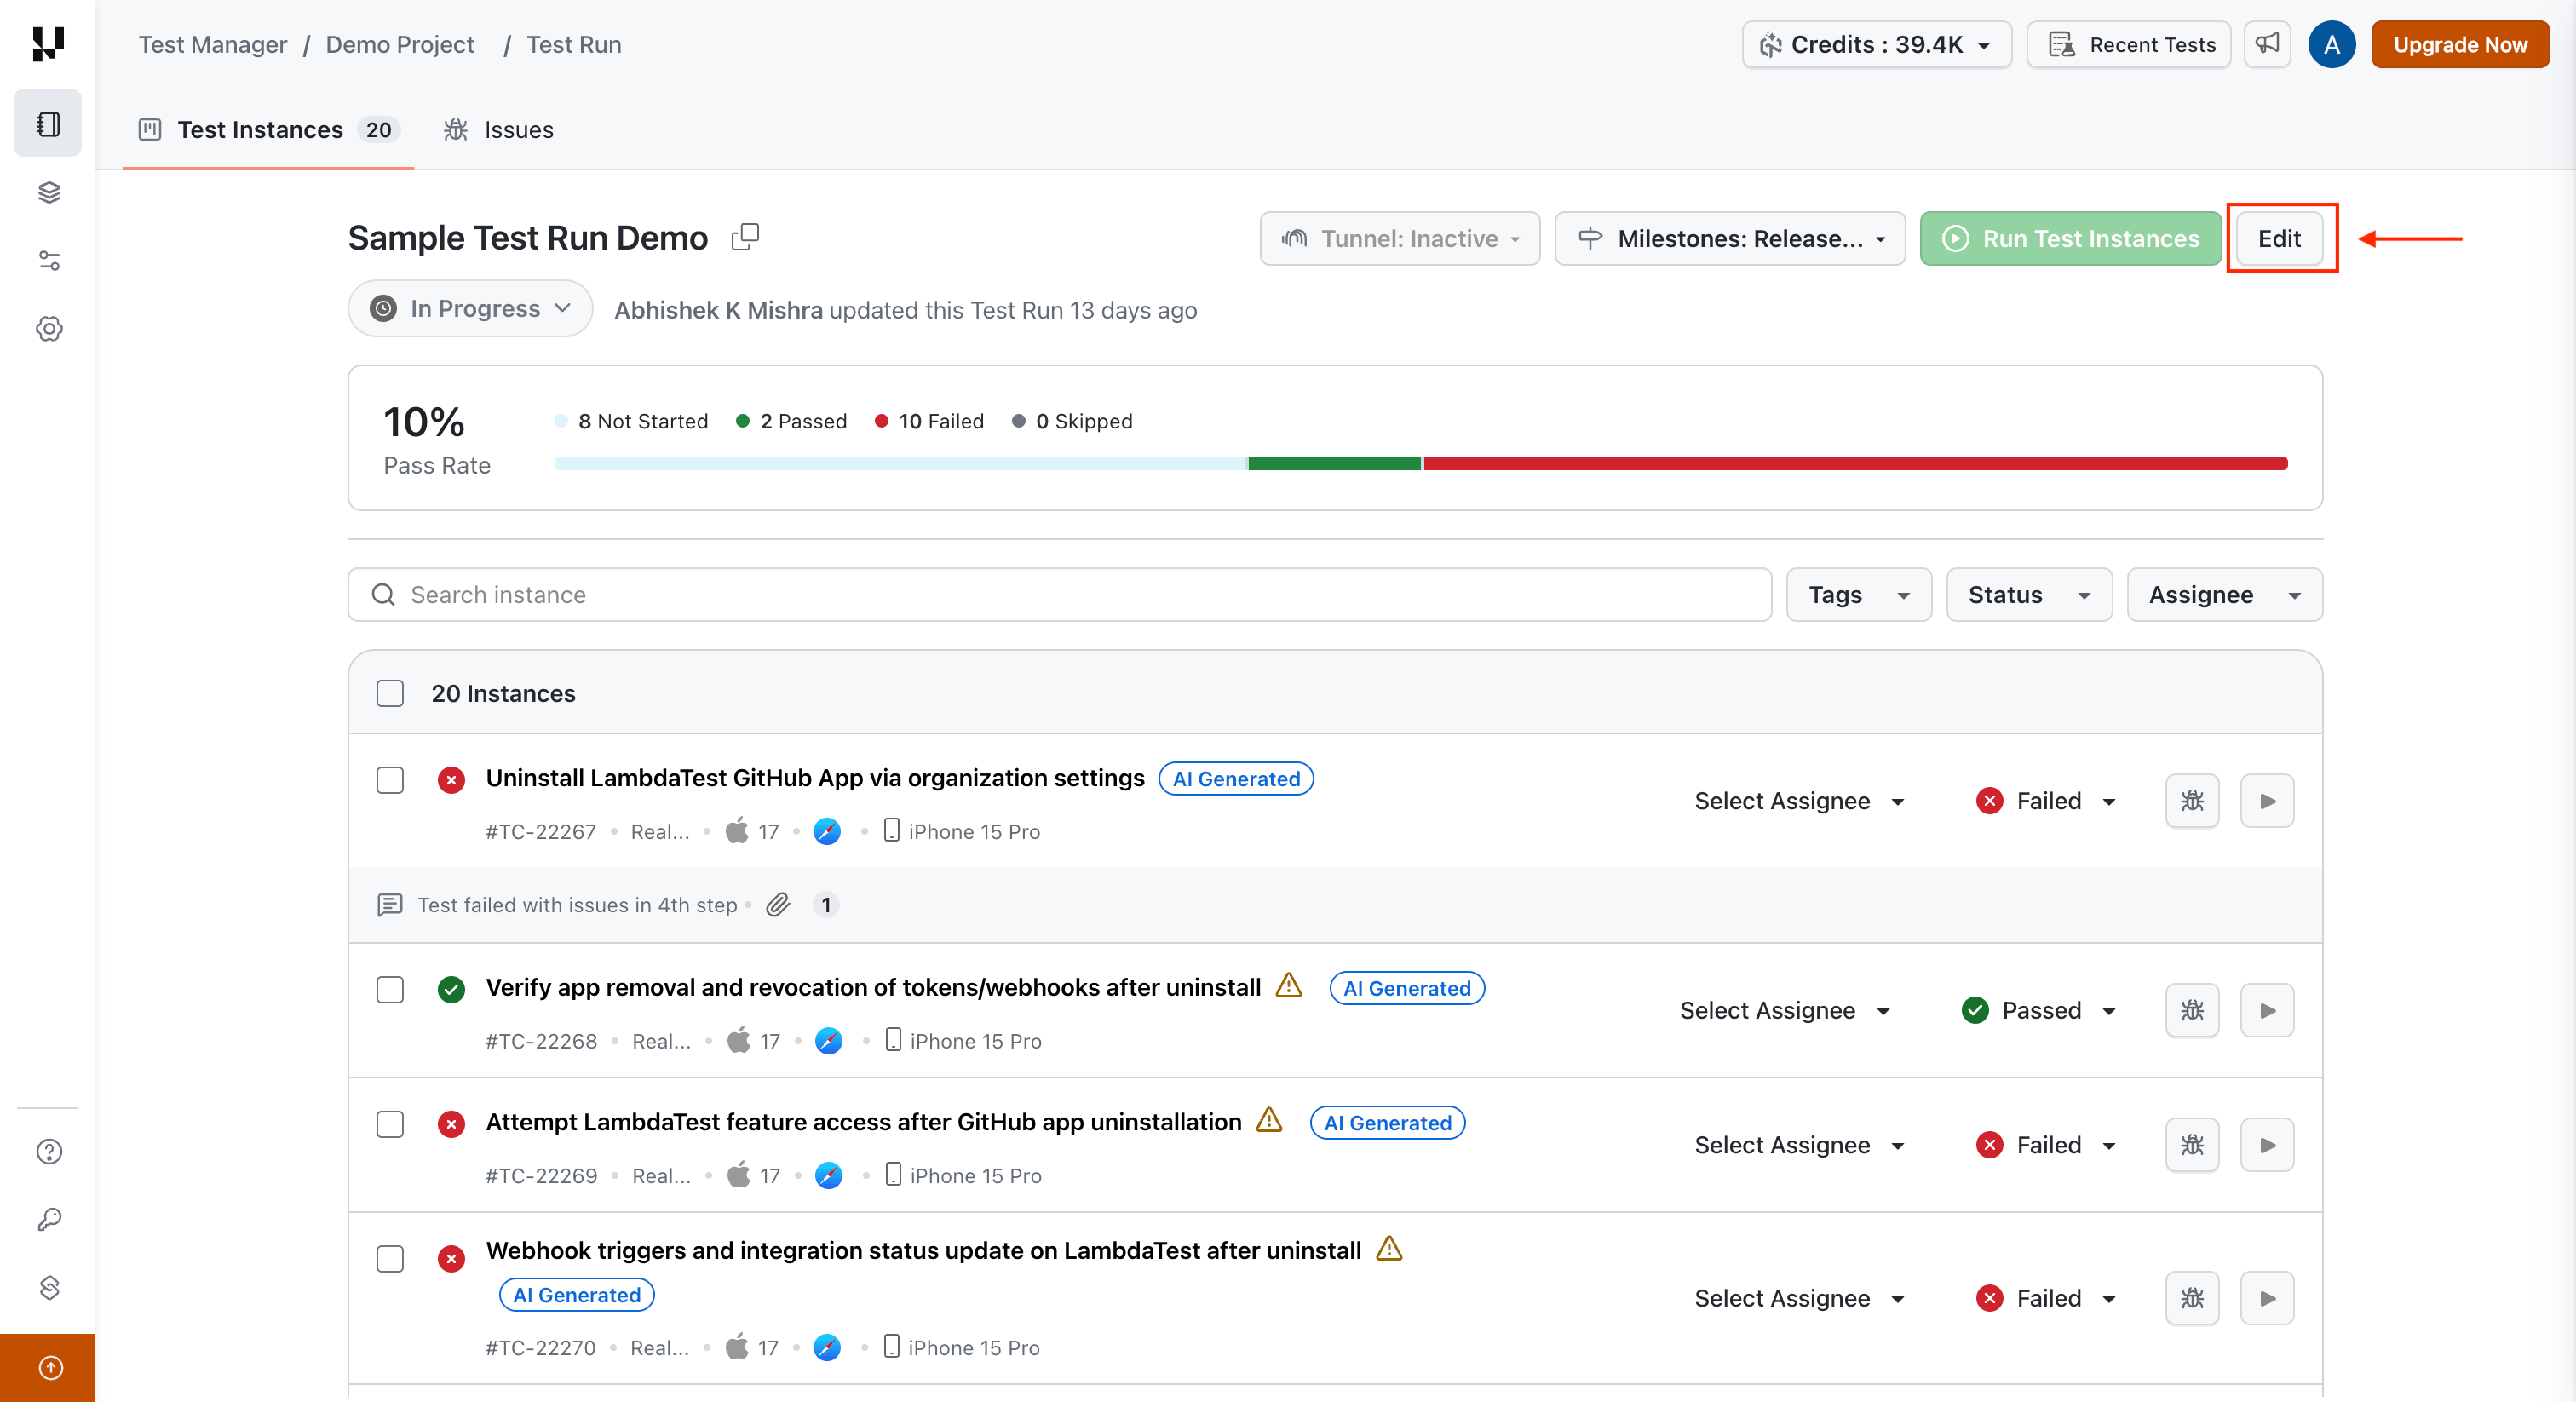Tick checkbox for Webhook triggers test instance
2576x1402 pixels.
coord(390,1258)
